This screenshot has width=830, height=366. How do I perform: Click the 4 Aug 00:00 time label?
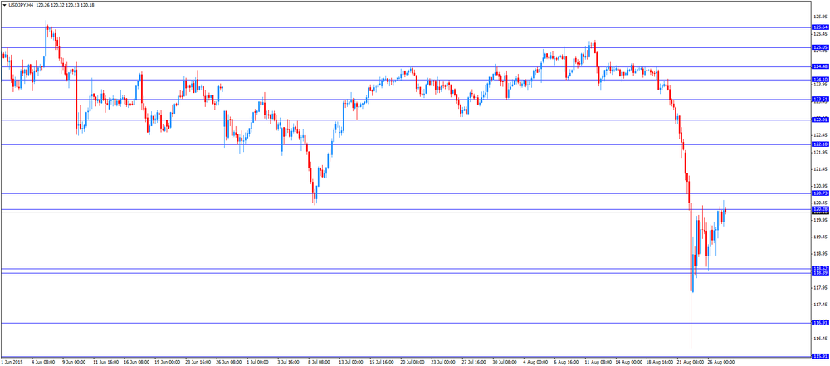click(537, 363)
